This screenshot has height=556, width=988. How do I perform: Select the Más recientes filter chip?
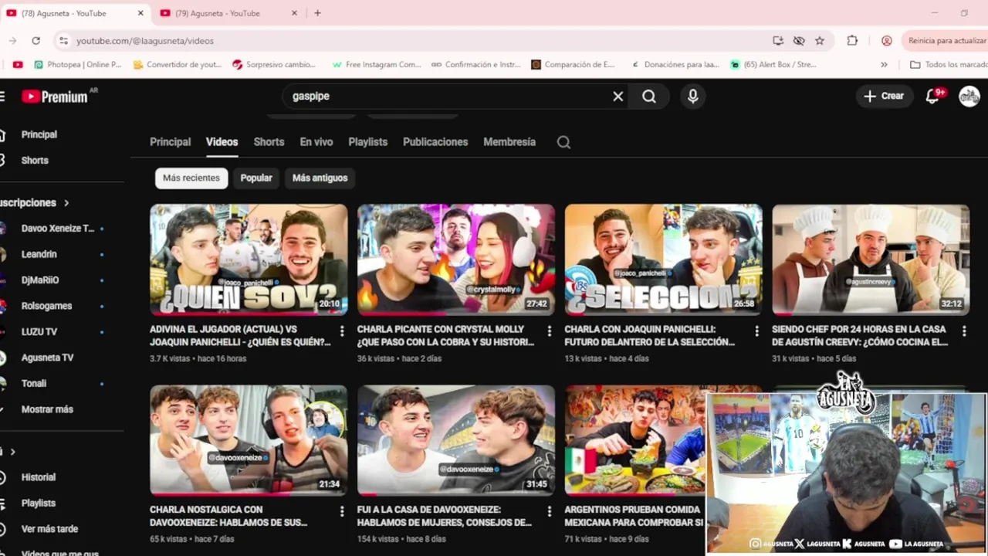pos(191,178)
